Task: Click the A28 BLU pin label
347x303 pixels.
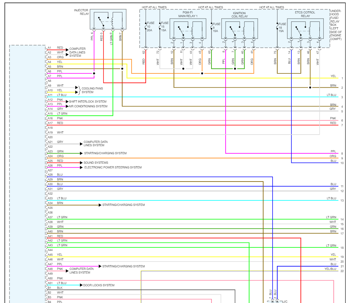Action: click(55, 175)
